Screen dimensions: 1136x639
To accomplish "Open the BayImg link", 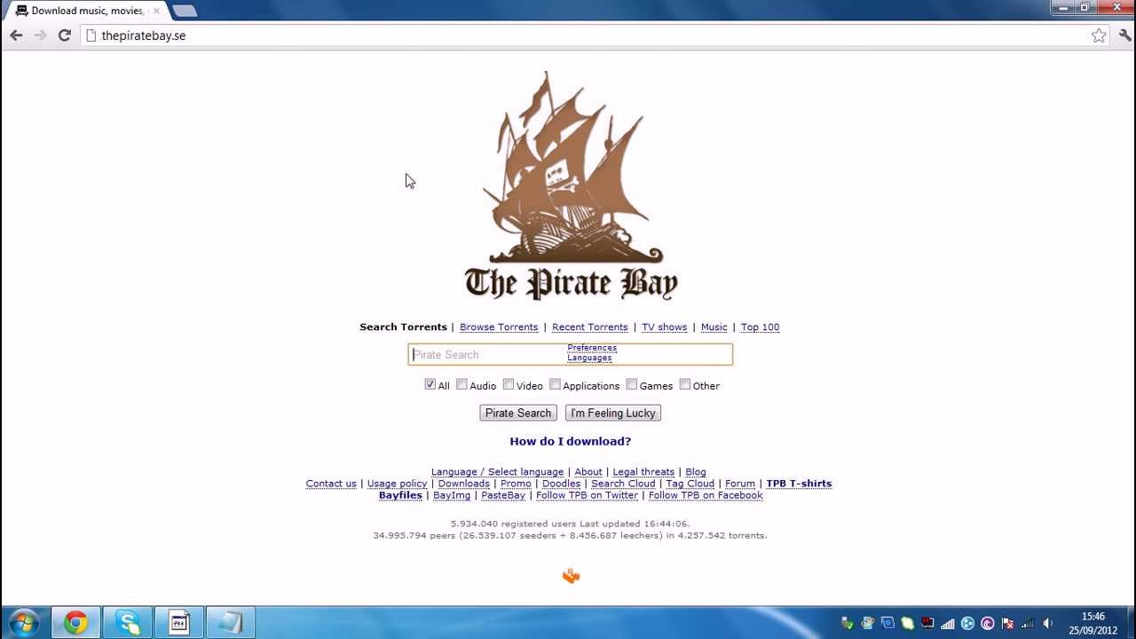I will (452, 495).
